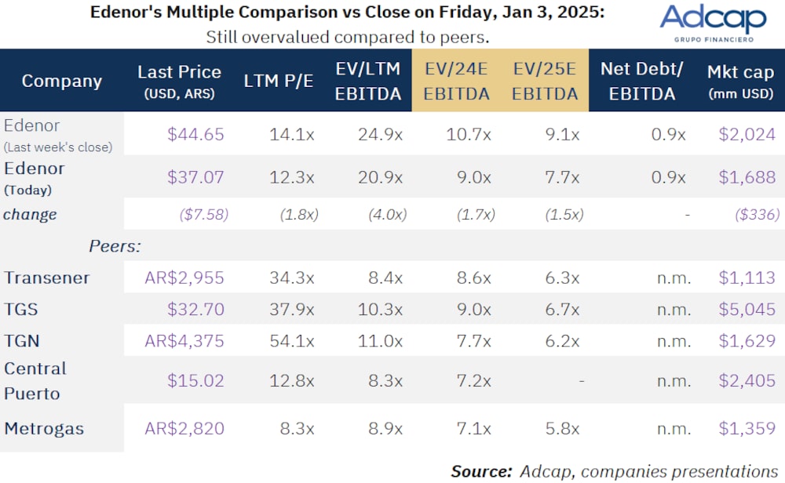Click the Central Puerto row label

[x=35, y=380]
